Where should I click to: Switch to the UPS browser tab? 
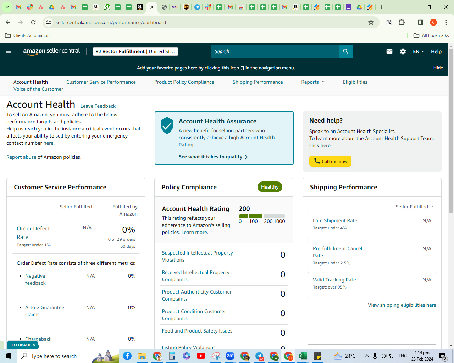[x=186, y=7]
